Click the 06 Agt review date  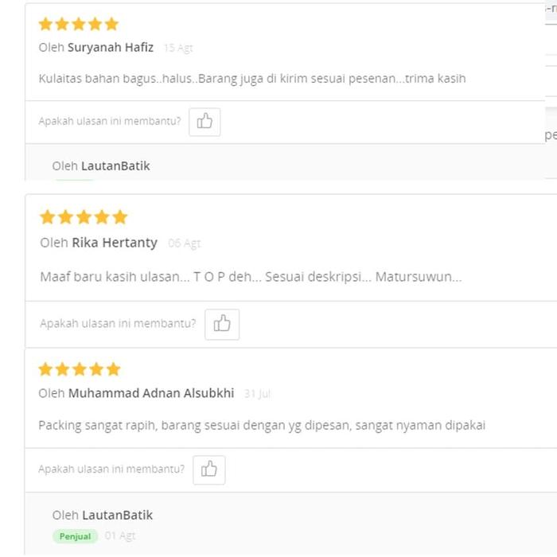coord(184,243)
